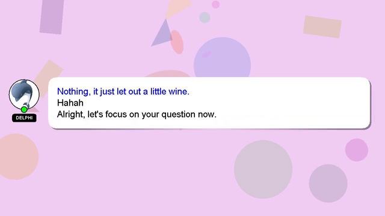
Task: Click the pink oval beside the triangle
Action: 177,42
